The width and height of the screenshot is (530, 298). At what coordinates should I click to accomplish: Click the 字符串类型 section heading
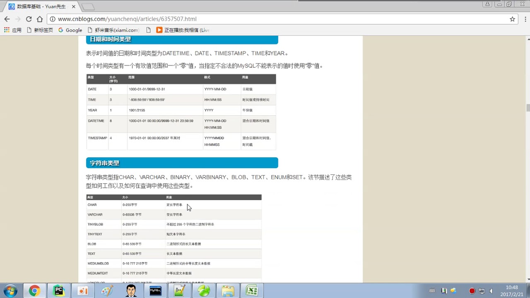click(x=182, y=163)
